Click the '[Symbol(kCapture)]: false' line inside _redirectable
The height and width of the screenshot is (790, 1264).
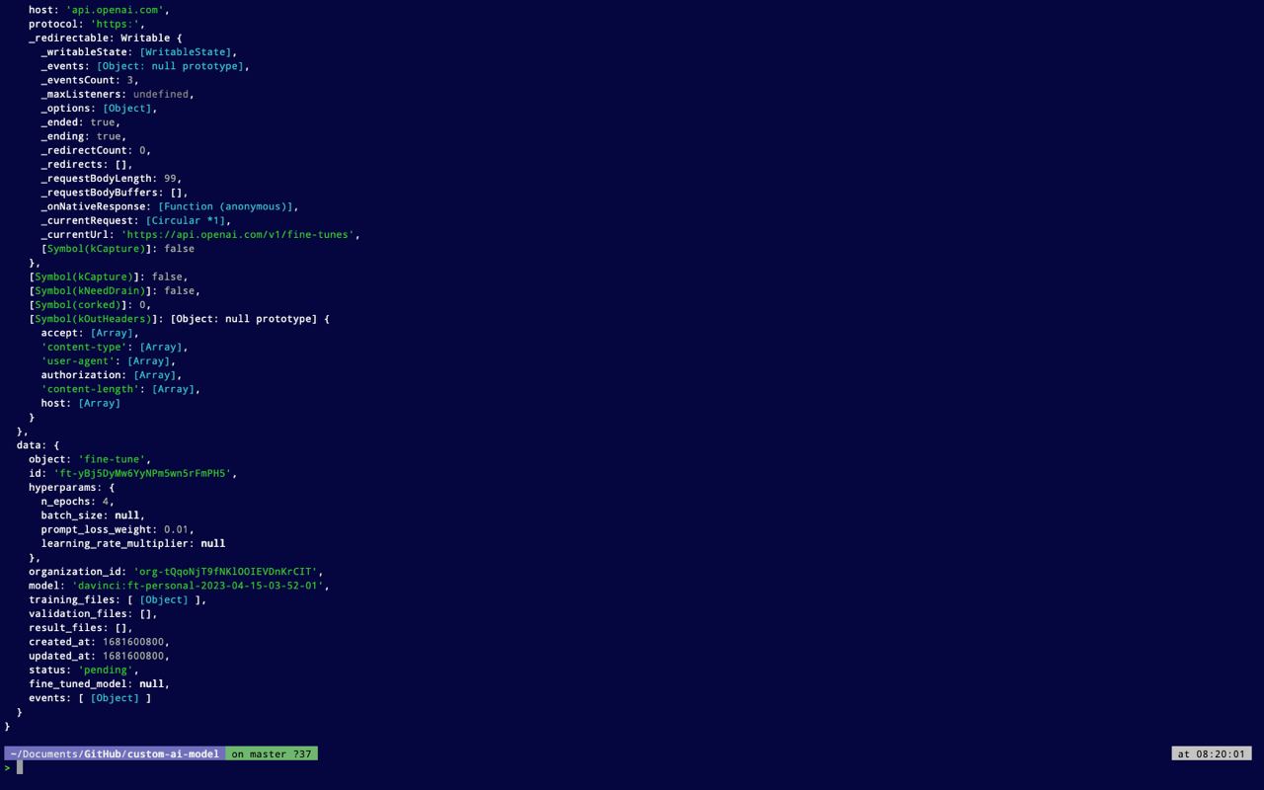click(x=118, y=249)
